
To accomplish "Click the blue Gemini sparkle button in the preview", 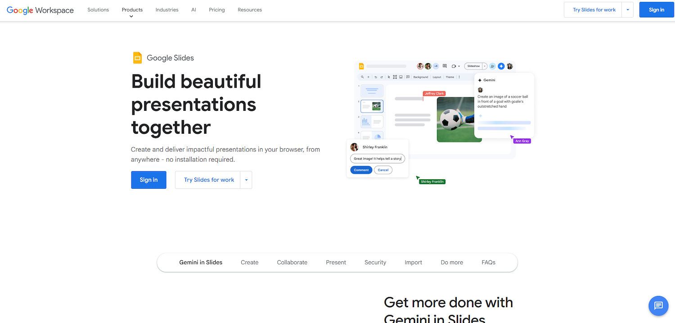I will 501,66.
